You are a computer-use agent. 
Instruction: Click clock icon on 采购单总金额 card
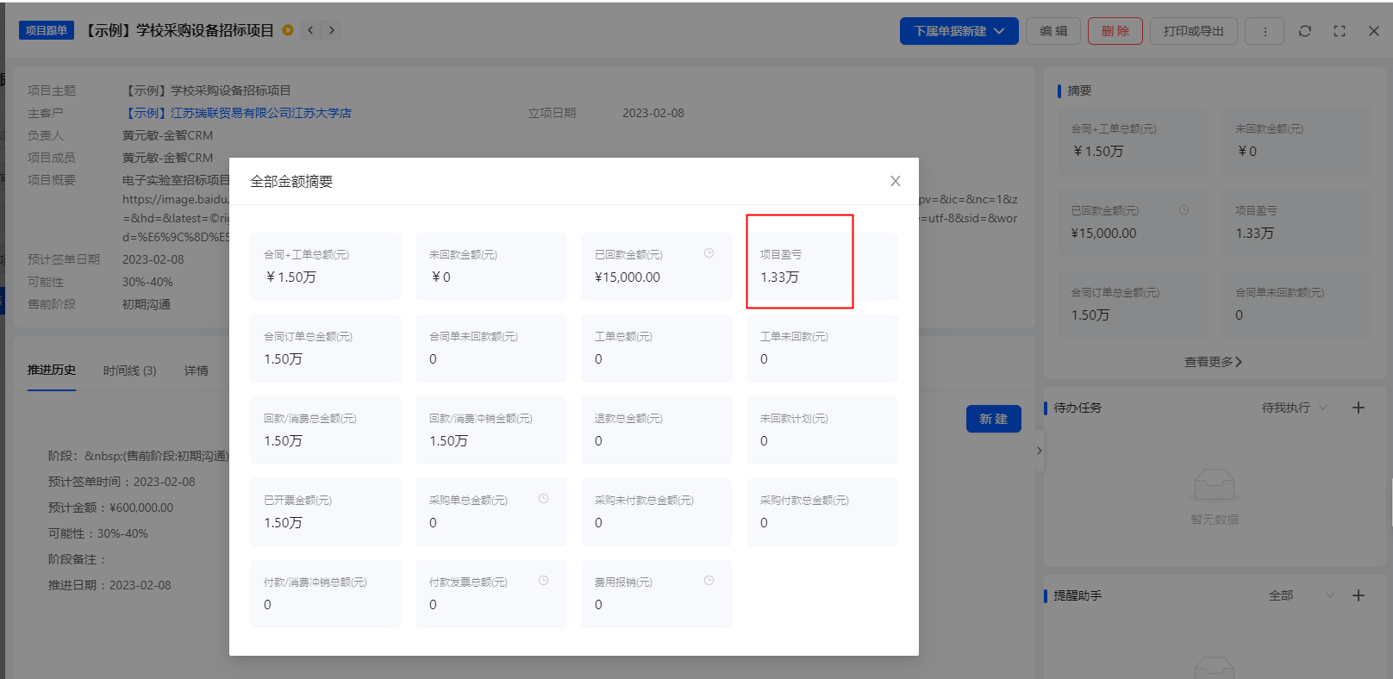click(x=543, y=499)
